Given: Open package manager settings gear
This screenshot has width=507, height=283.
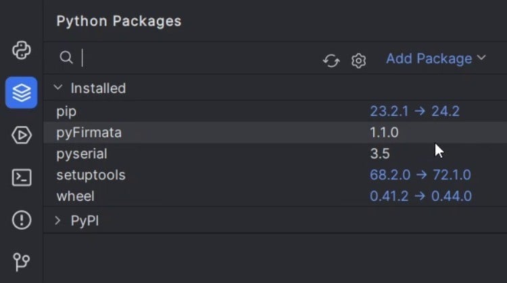Looking at the screenshot, I should [358, 61].
